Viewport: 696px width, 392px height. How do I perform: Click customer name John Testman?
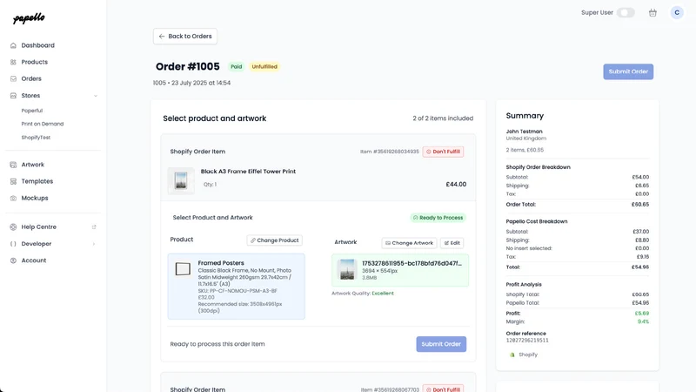525,132
